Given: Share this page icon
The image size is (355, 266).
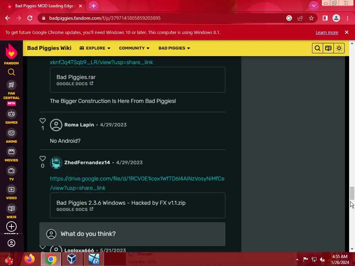Looking at the screenshot, I should (300, 18).
